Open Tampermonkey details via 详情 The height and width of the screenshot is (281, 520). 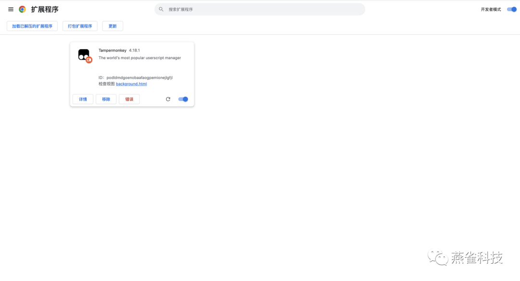(82, 99)
